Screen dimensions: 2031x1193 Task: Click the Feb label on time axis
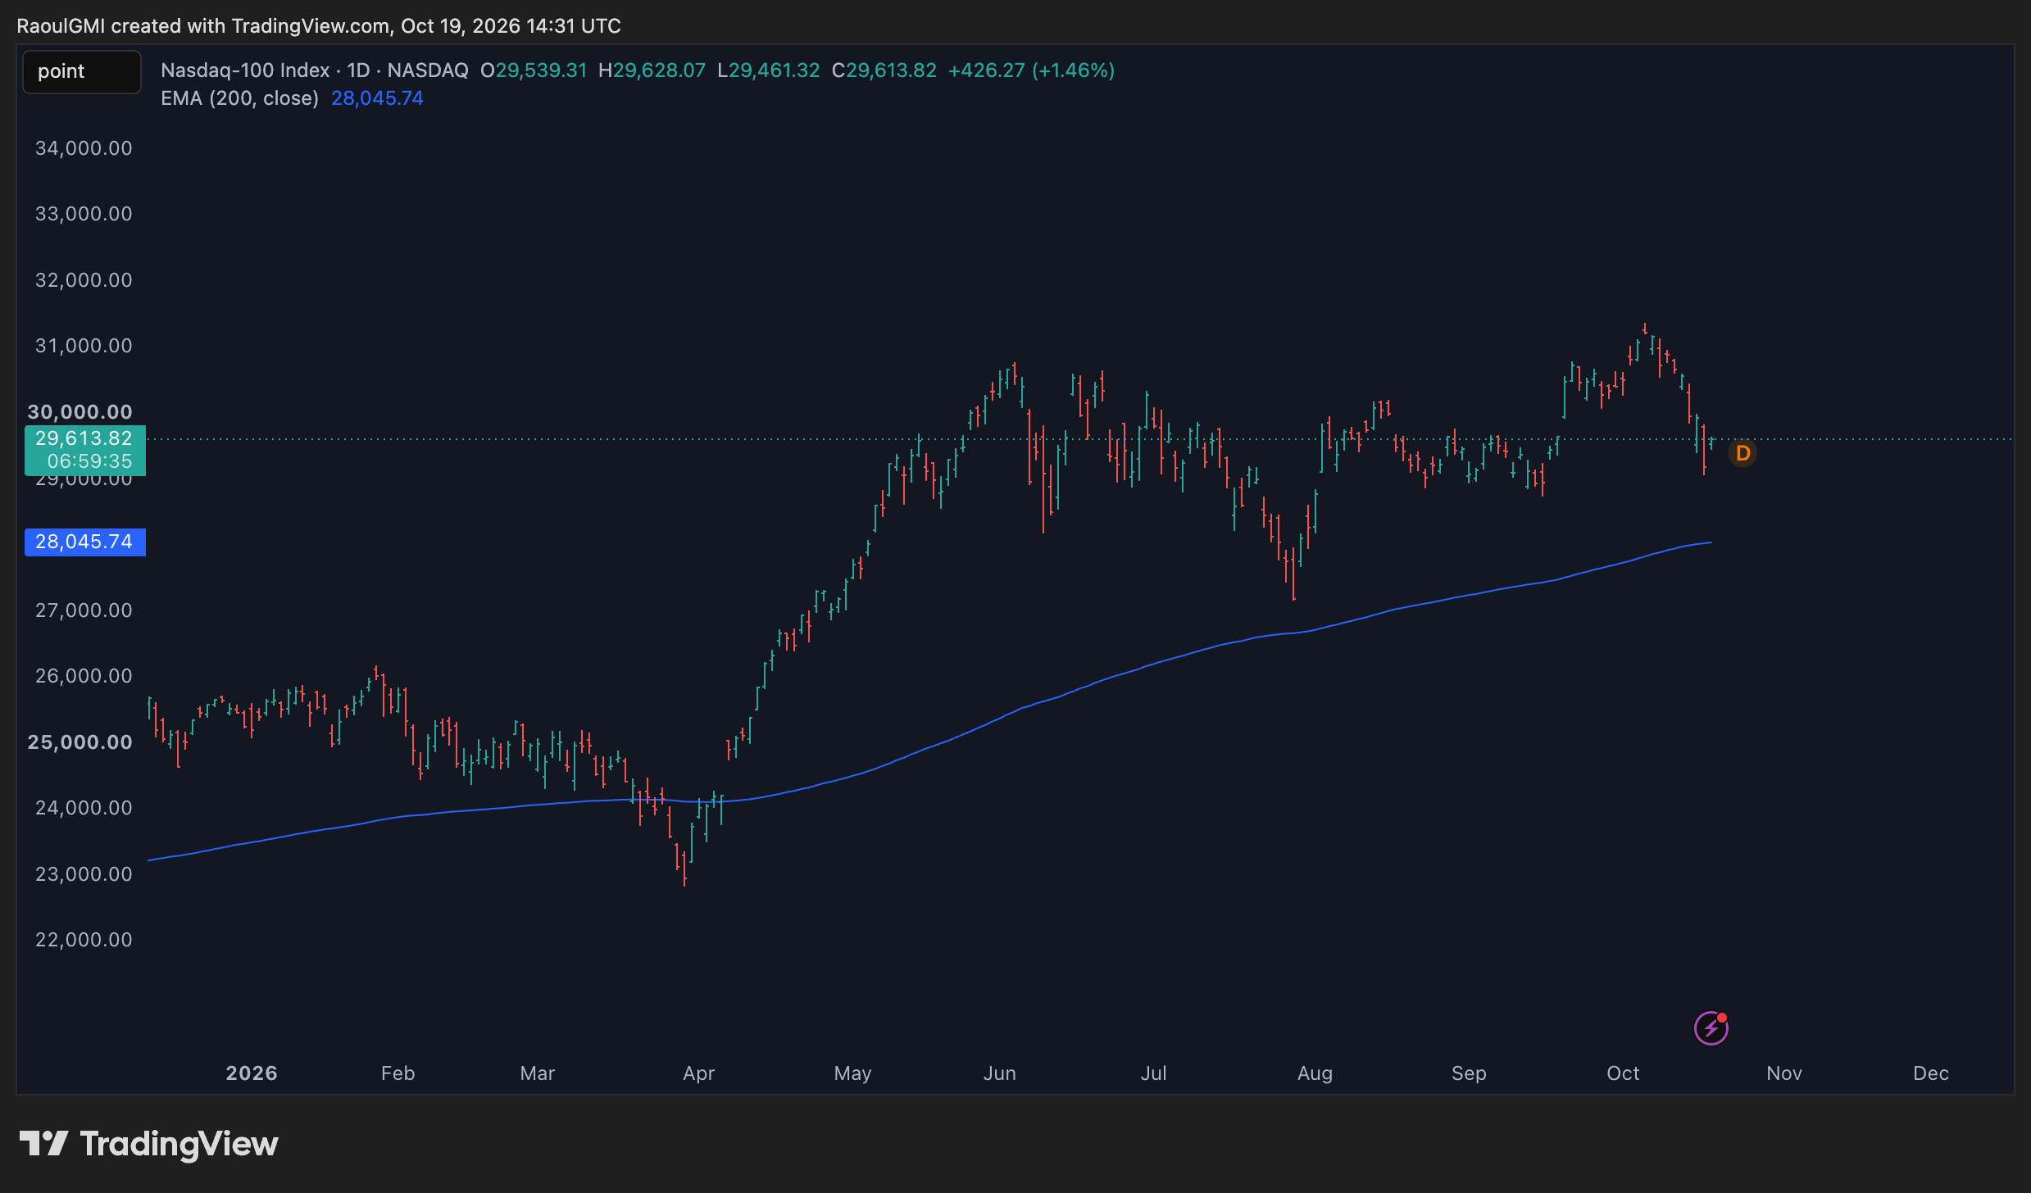398,1073
